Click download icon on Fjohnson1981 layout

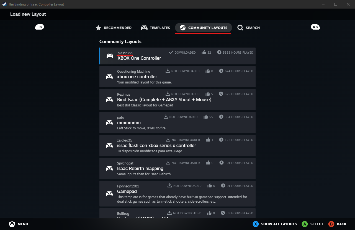(x=170, y=185)
